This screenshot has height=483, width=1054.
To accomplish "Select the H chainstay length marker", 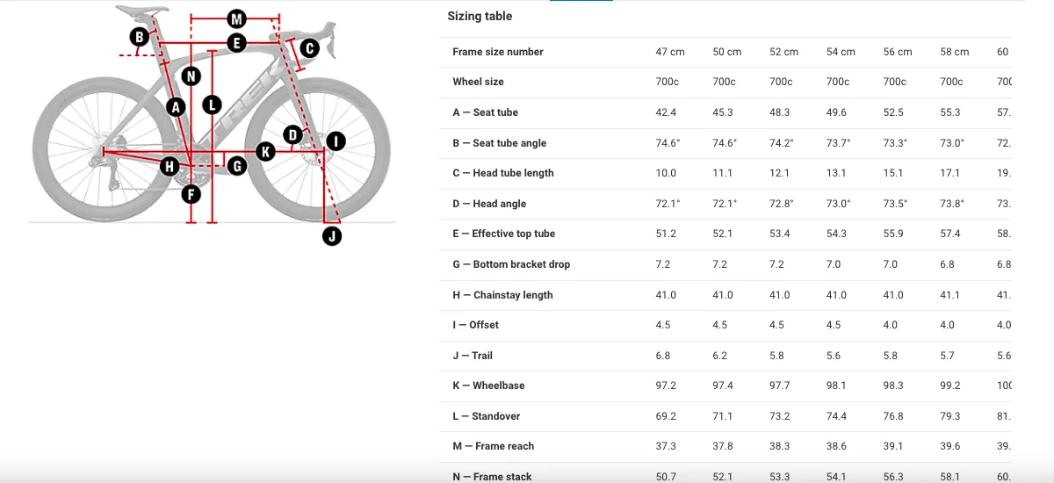I will tap(170, 165).
